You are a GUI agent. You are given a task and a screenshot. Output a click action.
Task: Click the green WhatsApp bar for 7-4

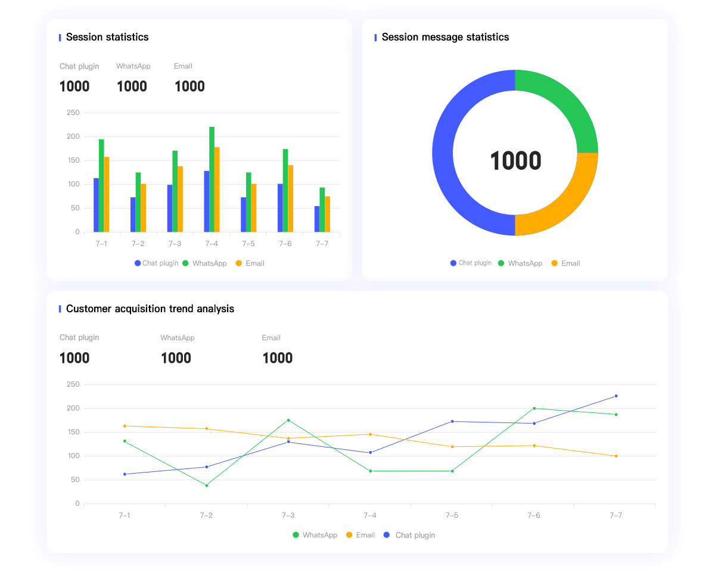tap(212, 179)
